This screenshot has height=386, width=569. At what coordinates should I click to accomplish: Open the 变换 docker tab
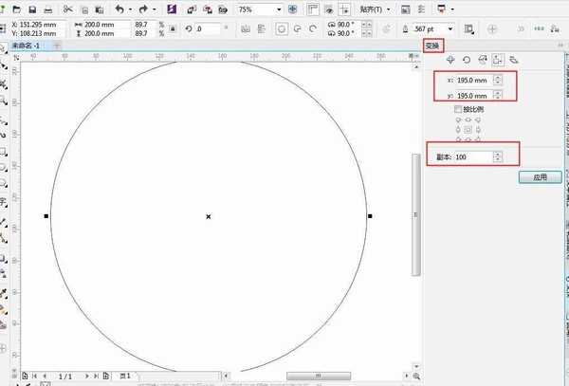point(431,46)
